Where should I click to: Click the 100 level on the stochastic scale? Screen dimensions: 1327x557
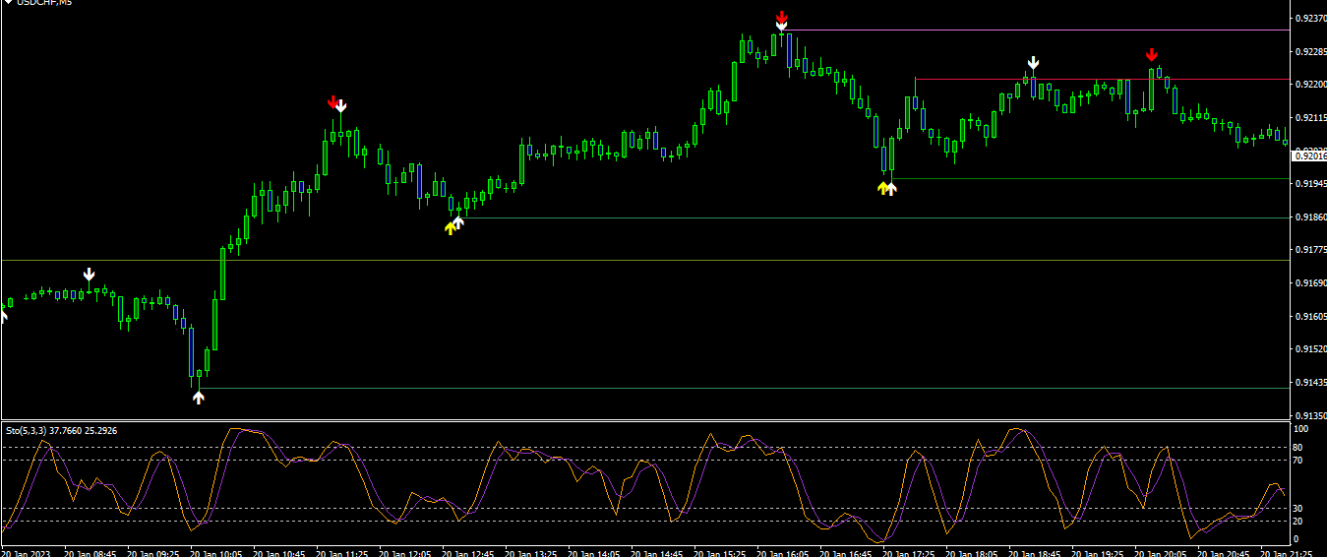click(1300, 430)
